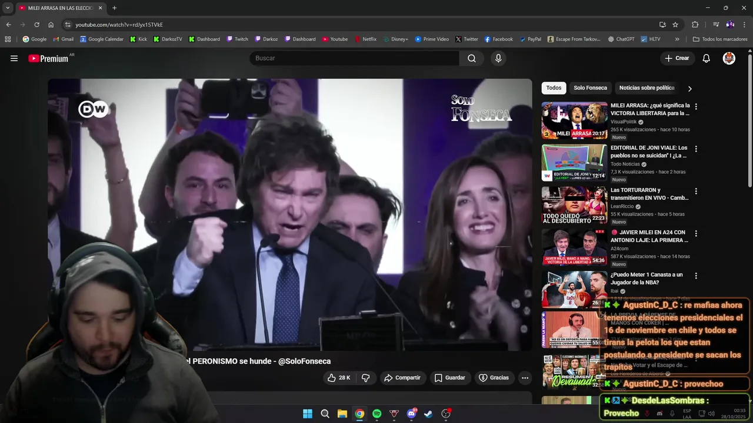Open Todos los marcadores folder
Viewport: 753px width, 423px height.
[720, 39]
